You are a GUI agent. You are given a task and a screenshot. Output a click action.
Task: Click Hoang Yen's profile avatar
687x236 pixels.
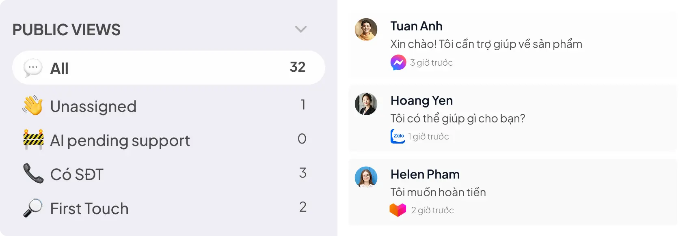pyautogui.click(x=366, y=104)
